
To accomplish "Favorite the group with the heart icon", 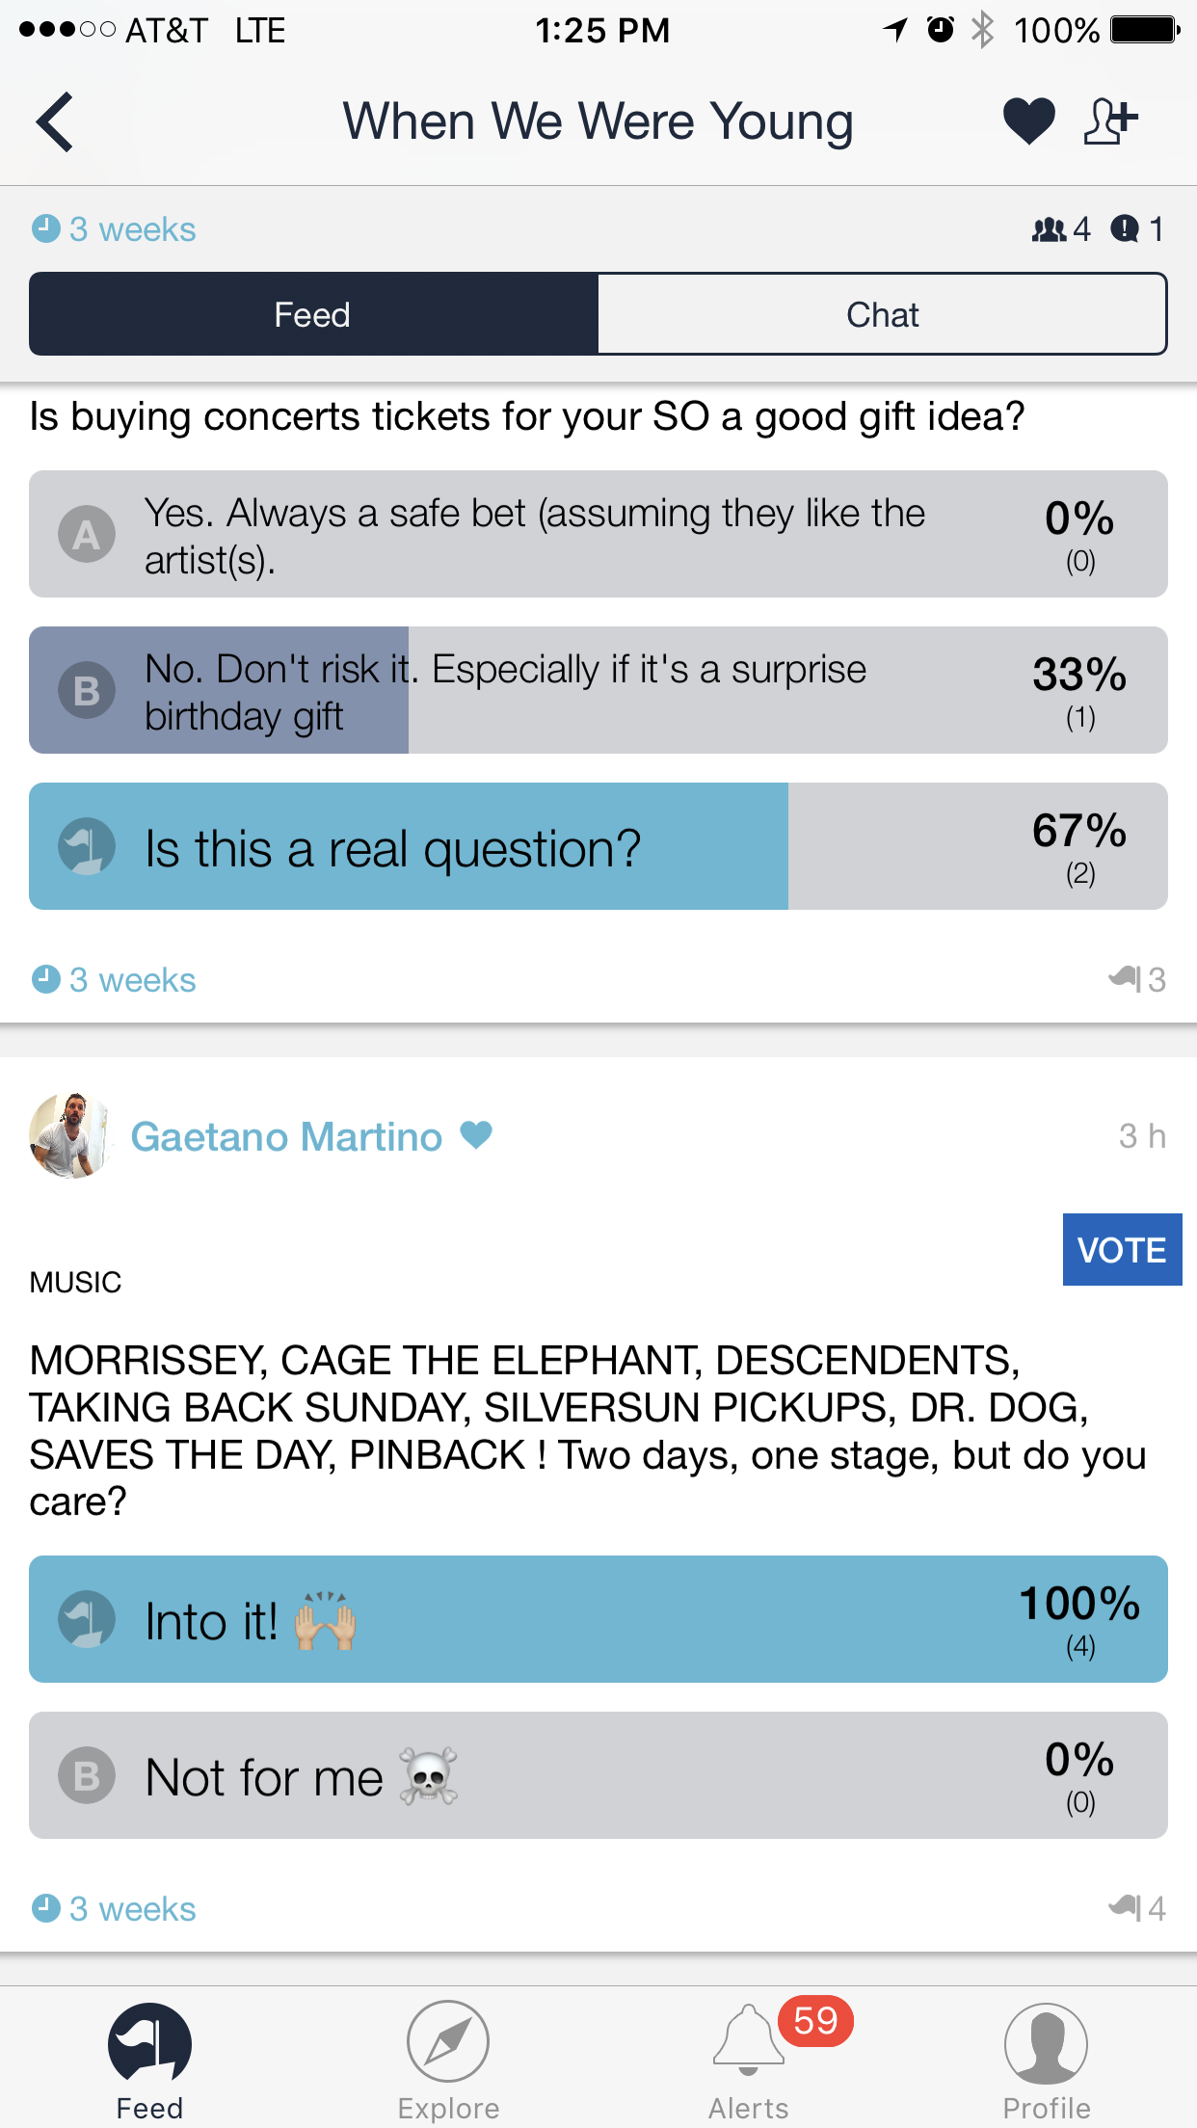I will tap(1026, 120).
